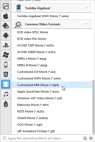Select Toshiba Gigabeat WMV Movie (*.wmv)

[52, 16]
